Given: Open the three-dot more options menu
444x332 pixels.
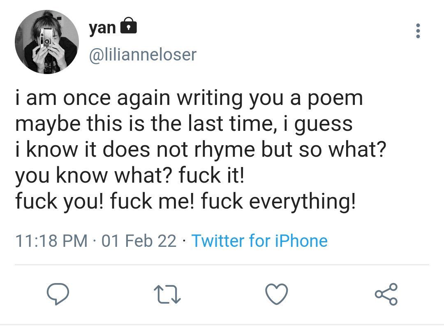Looking at the screenshot, I should click(x=418, y=31).
